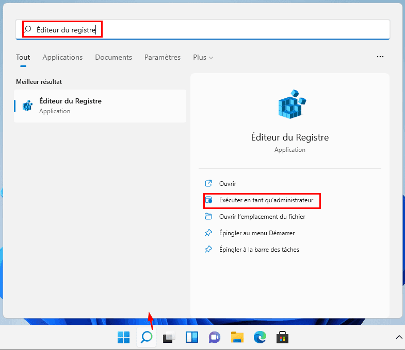Screen dimensions: 405x350
Task: Launch Microsoft Edge from the taskbar
Action: click(260, 337)
